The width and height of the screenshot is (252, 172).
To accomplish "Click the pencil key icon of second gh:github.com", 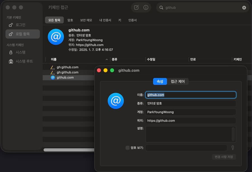I will tap(53, 73).
